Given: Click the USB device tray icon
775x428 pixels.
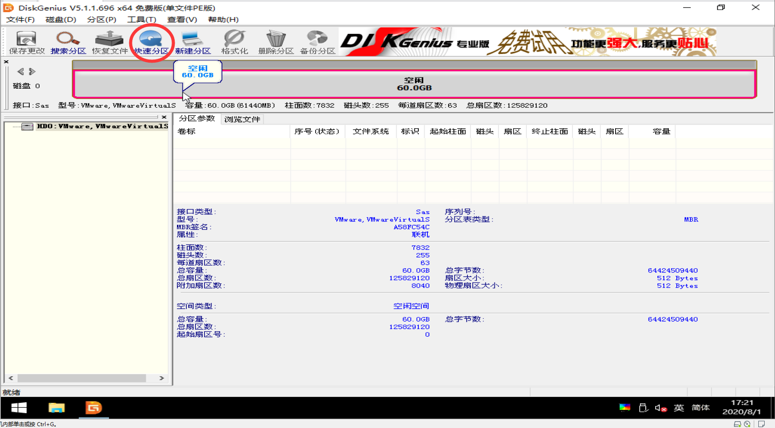Looking at the screenshot, I should pos(643,408).
